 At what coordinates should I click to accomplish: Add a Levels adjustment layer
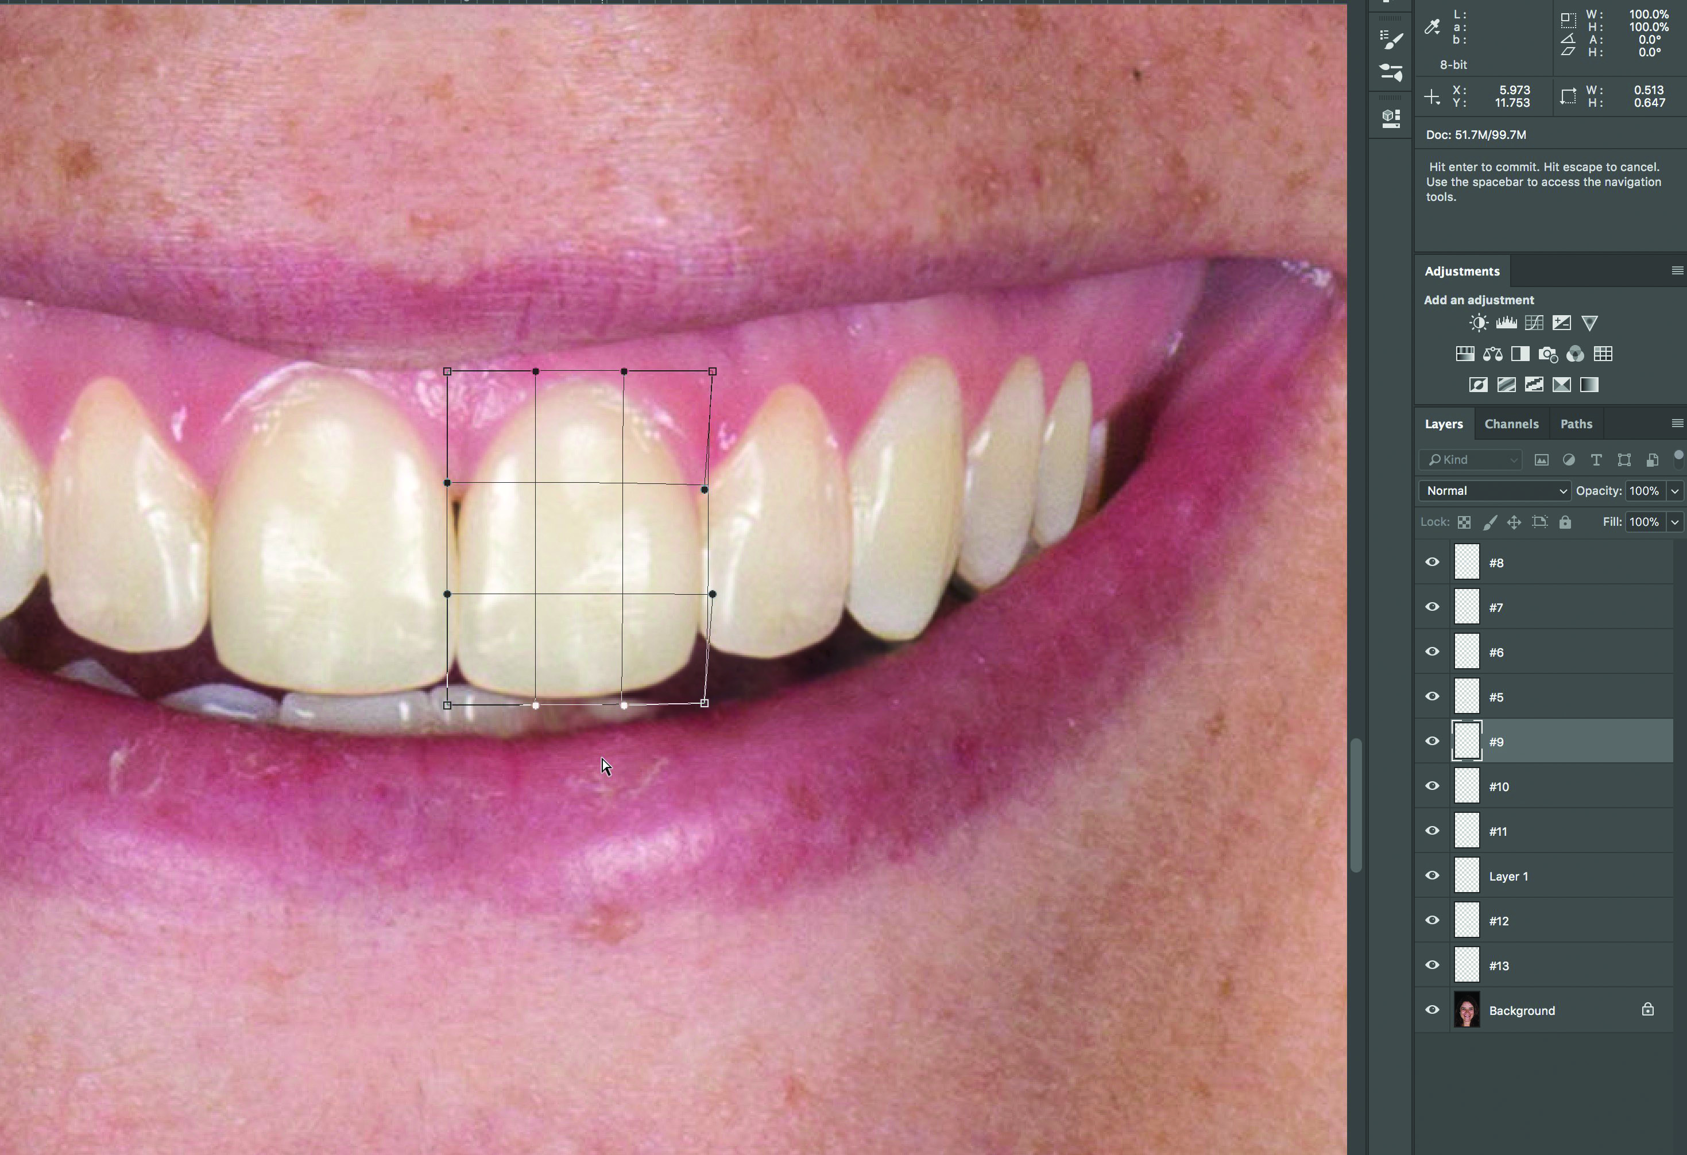tap(1506, 323)
